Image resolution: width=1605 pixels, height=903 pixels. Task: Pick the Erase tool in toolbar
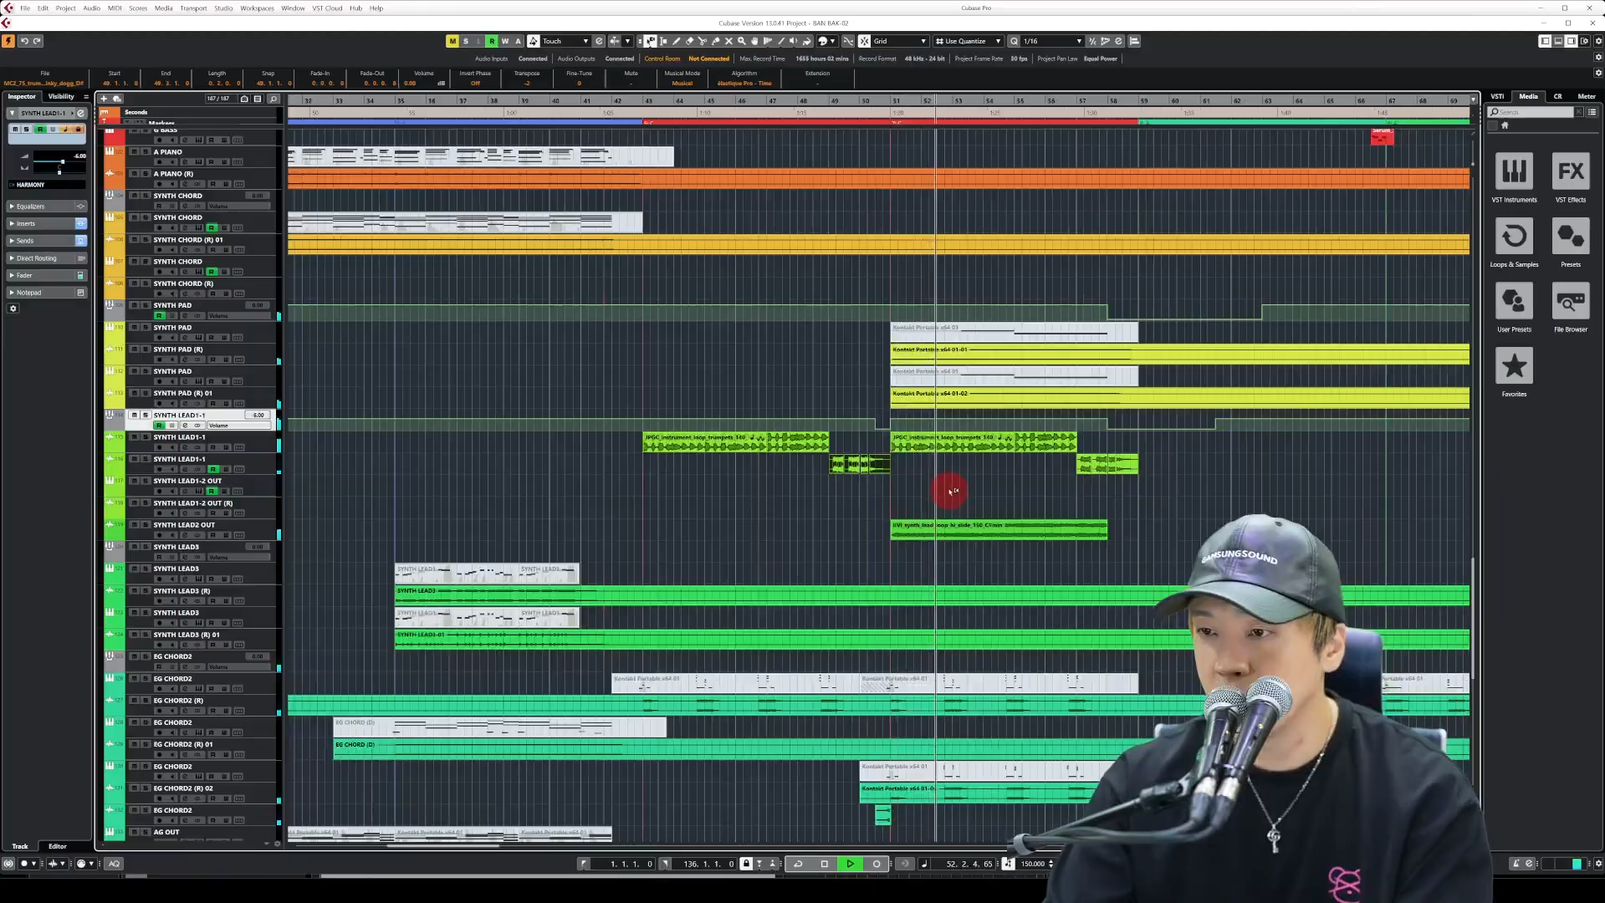pos(689,41)
